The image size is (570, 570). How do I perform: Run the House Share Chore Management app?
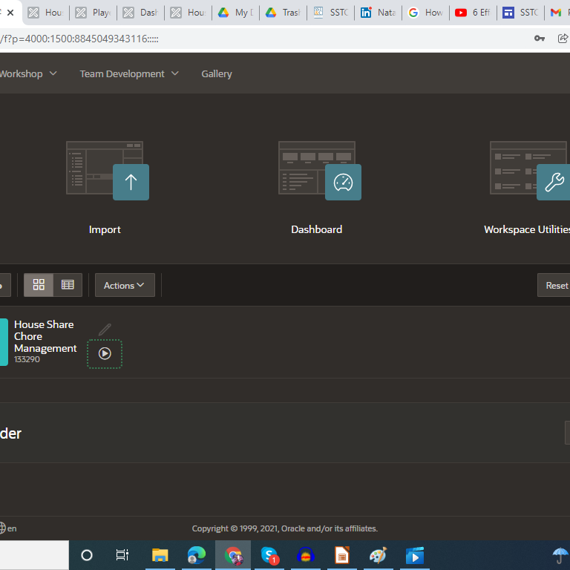(x=105, y=354)
